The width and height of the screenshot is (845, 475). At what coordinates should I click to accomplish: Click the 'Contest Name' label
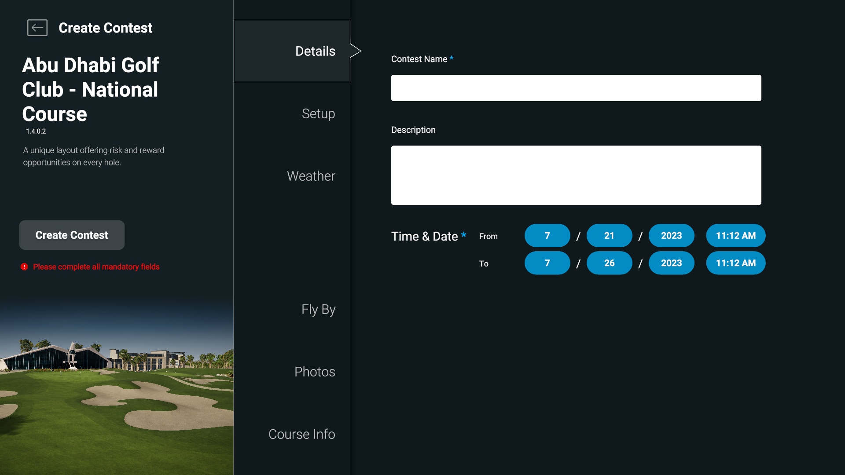tap(419, 59)
